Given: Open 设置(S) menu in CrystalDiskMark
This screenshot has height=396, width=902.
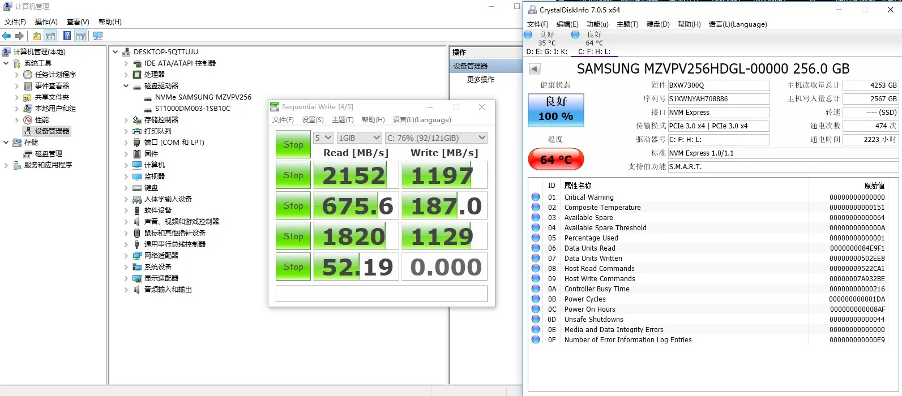Looking at the screenshot, I should pyautogui.click(x=313, y=120).
